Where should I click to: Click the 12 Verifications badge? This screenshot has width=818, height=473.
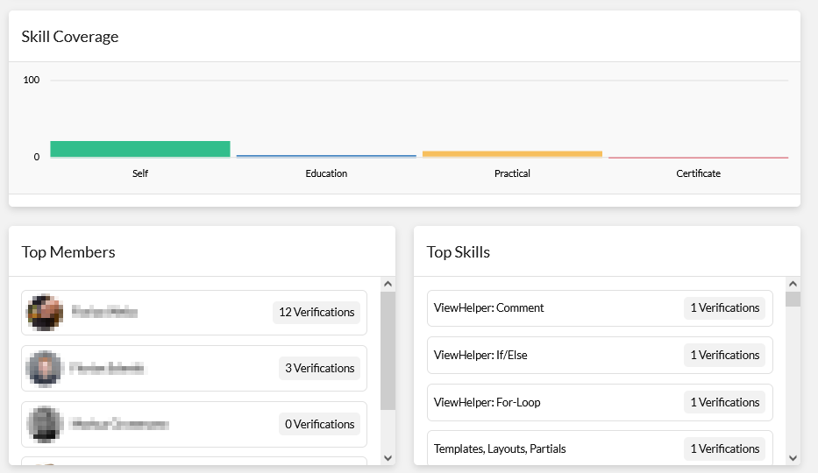tap(317, 312)
